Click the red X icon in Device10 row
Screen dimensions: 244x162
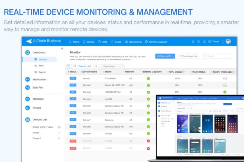click(x=148, y=141)
